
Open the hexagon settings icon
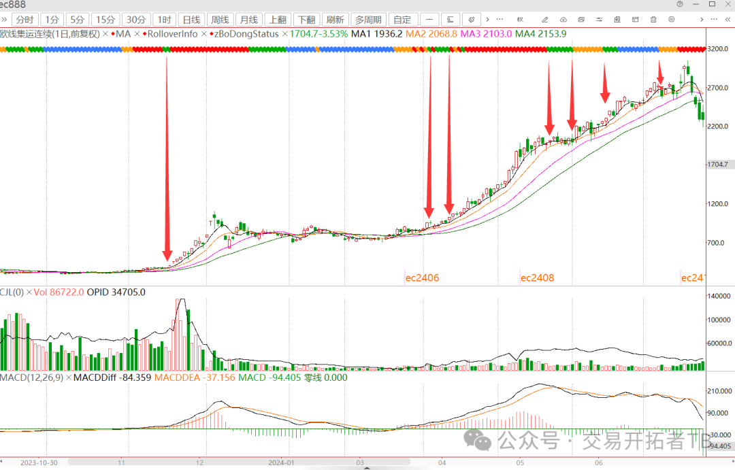click(671, 20)
